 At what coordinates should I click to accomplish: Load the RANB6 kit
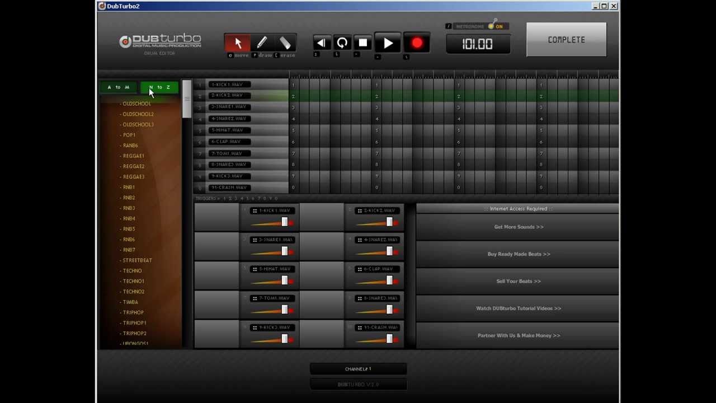(x=129, y=146)
